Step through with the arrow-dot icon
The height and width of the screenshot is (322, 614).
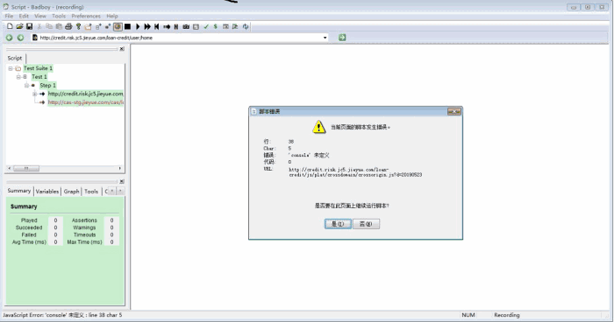tap(167, 26)
